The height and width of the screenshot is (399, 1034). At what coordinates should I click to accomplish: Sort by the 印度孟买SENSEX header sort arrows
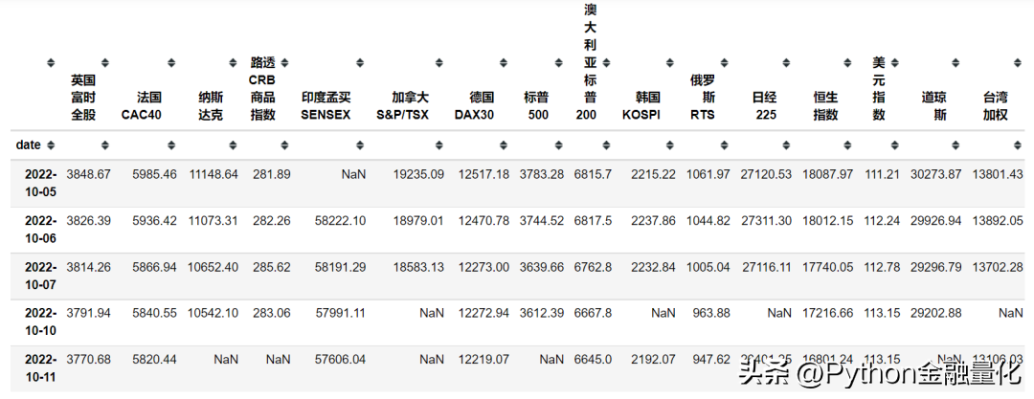pyautogui.click(x=360, y=63)
